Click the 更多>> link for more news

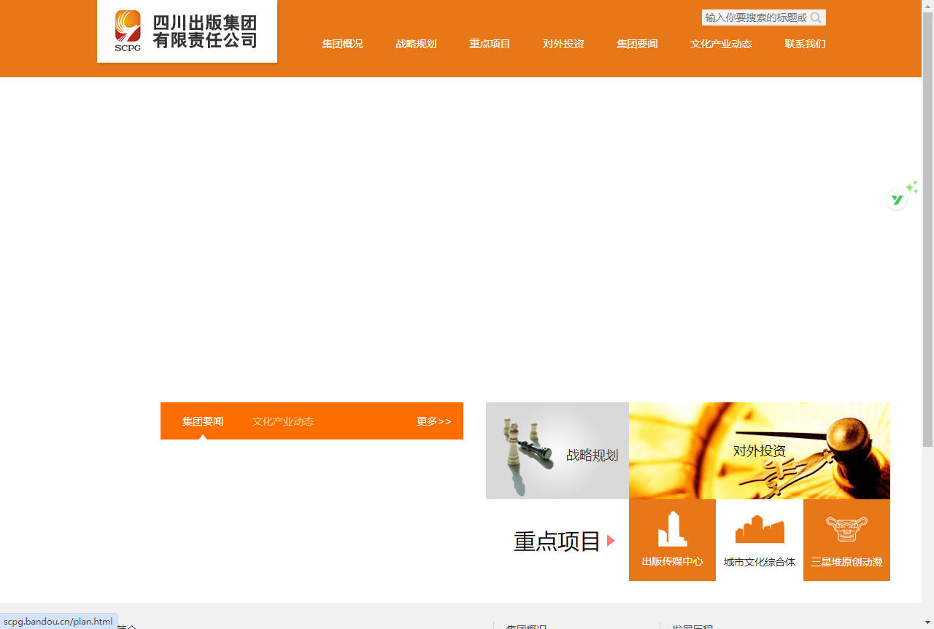(434, 421)
